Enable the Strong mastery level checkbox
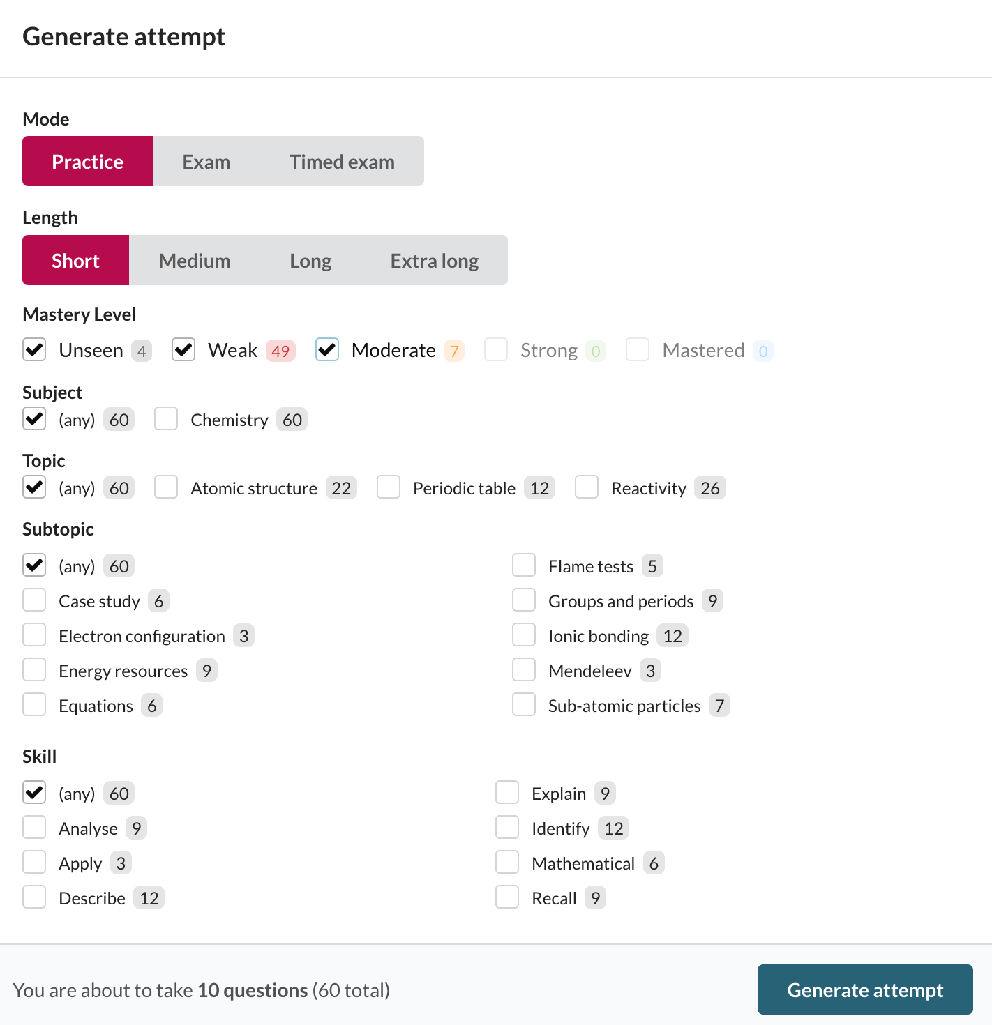 tap(496, 350)
